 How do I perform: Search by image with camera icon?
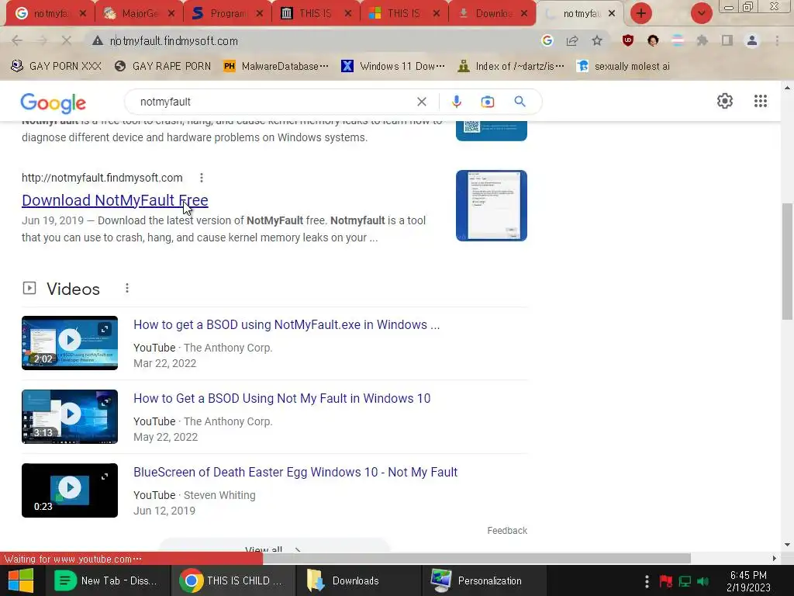[487, 102]
